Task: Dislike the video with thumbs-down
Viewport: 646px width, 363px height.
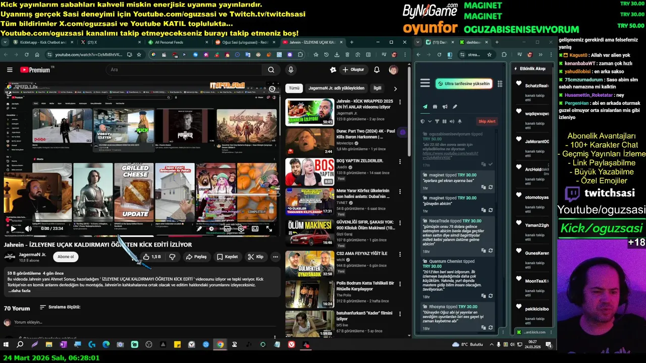Action: tap(173, 257)
